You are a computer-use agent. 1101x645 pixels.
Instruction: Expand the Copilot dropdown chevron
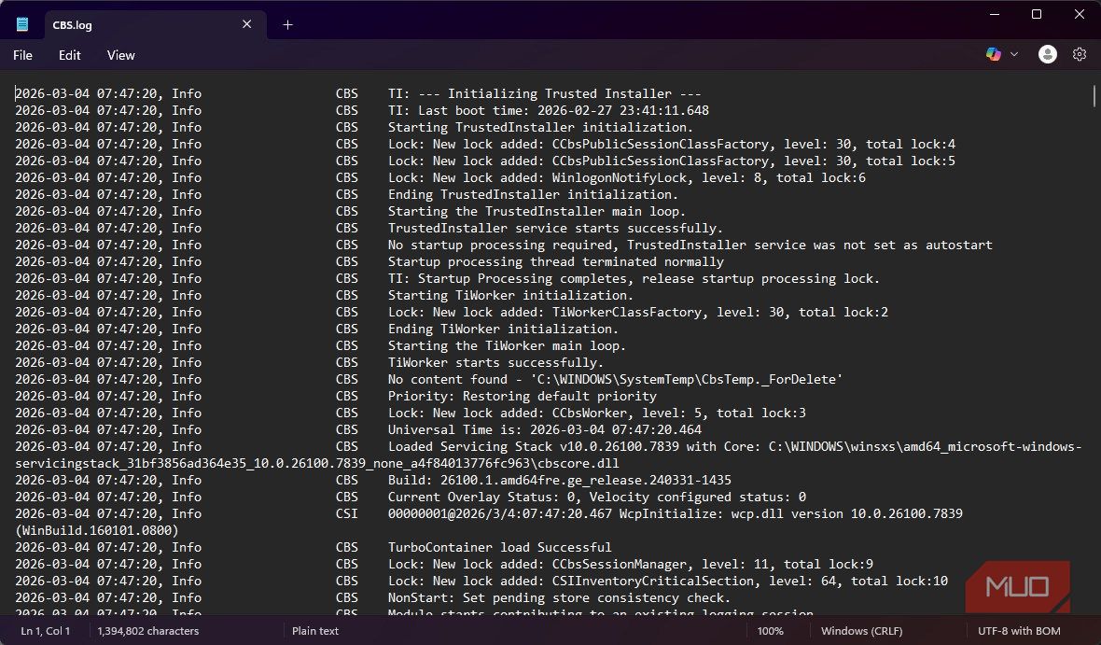(x=1014, y=54)
